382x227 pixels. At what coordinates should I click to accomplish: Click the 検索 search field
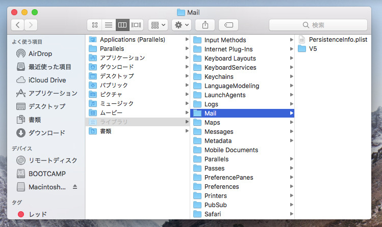318,25
